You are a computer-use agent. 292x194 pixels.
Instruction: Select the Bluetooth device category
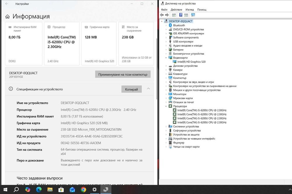coord(179,25)
